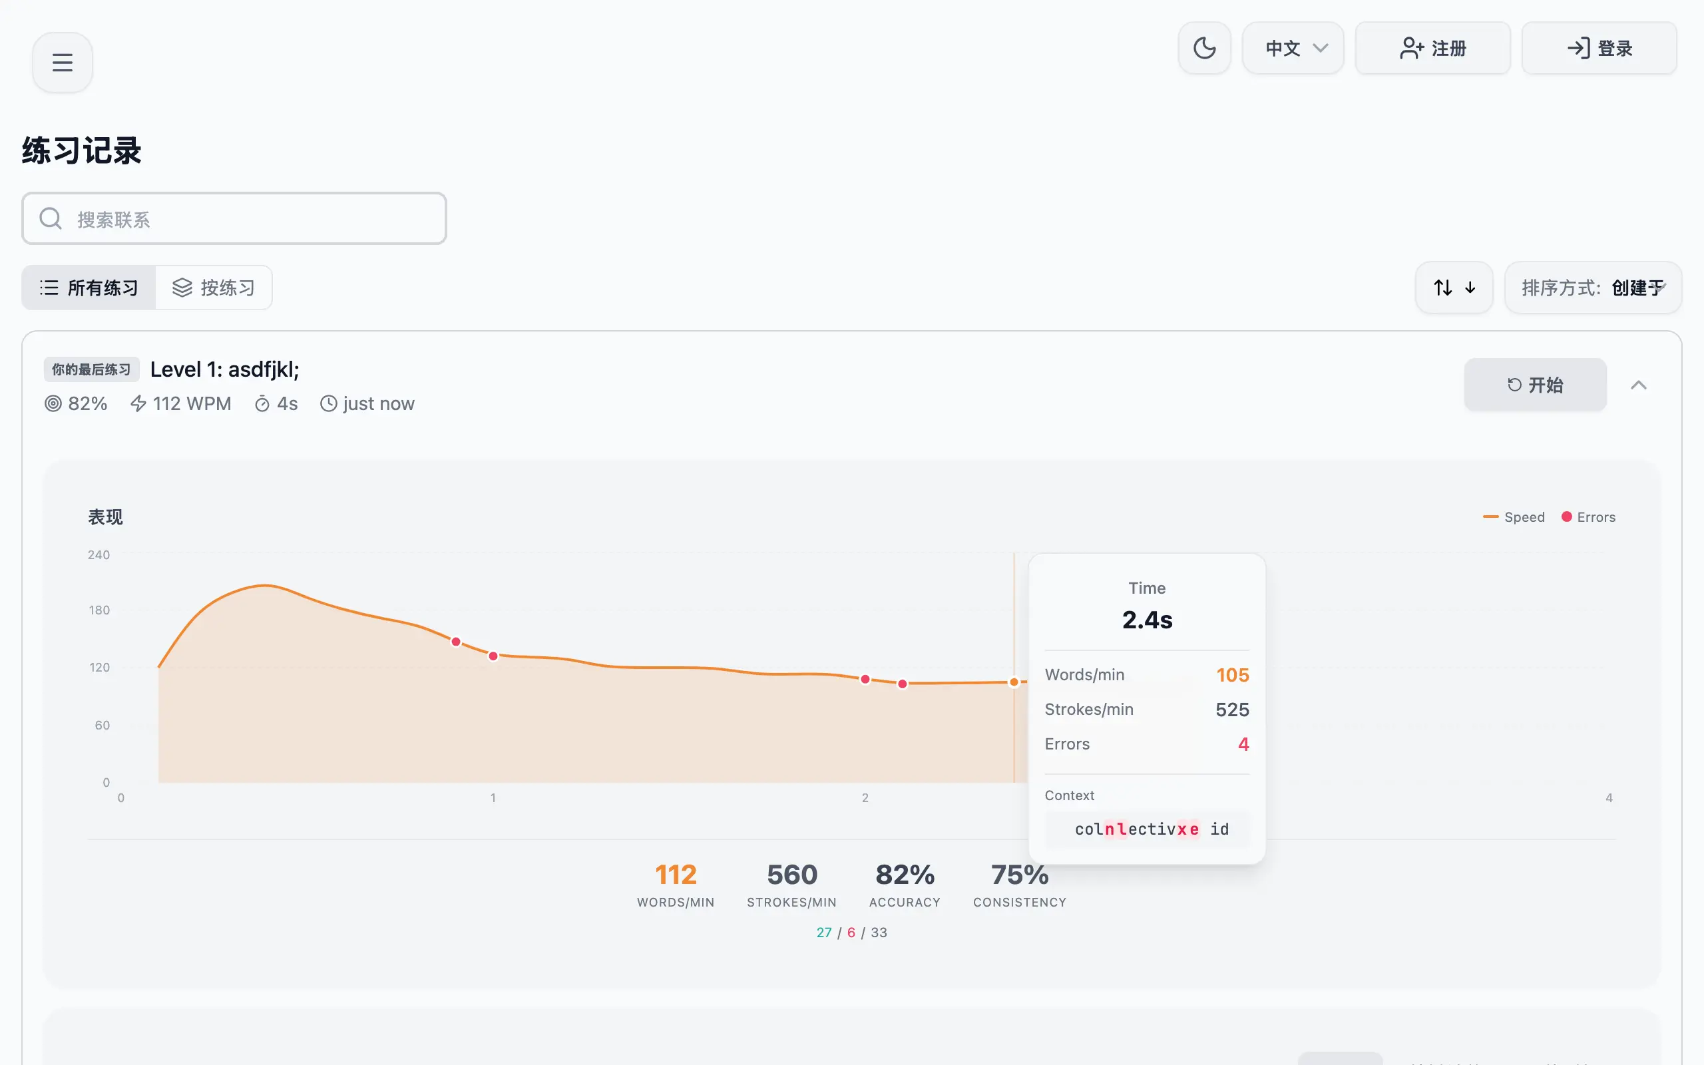The width and height of the screenshot is (1704, 1065).
Task: Switch to the 按练习 tab
Action: click(x=214, y=287)
